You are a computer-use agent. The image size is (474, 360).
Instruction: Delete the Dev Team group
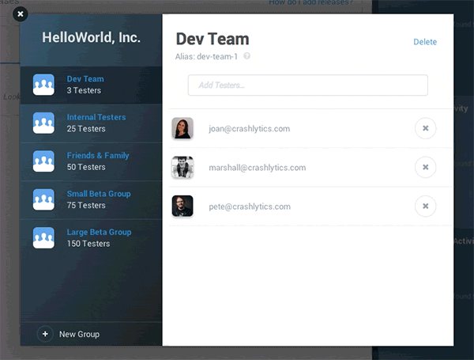424,42
